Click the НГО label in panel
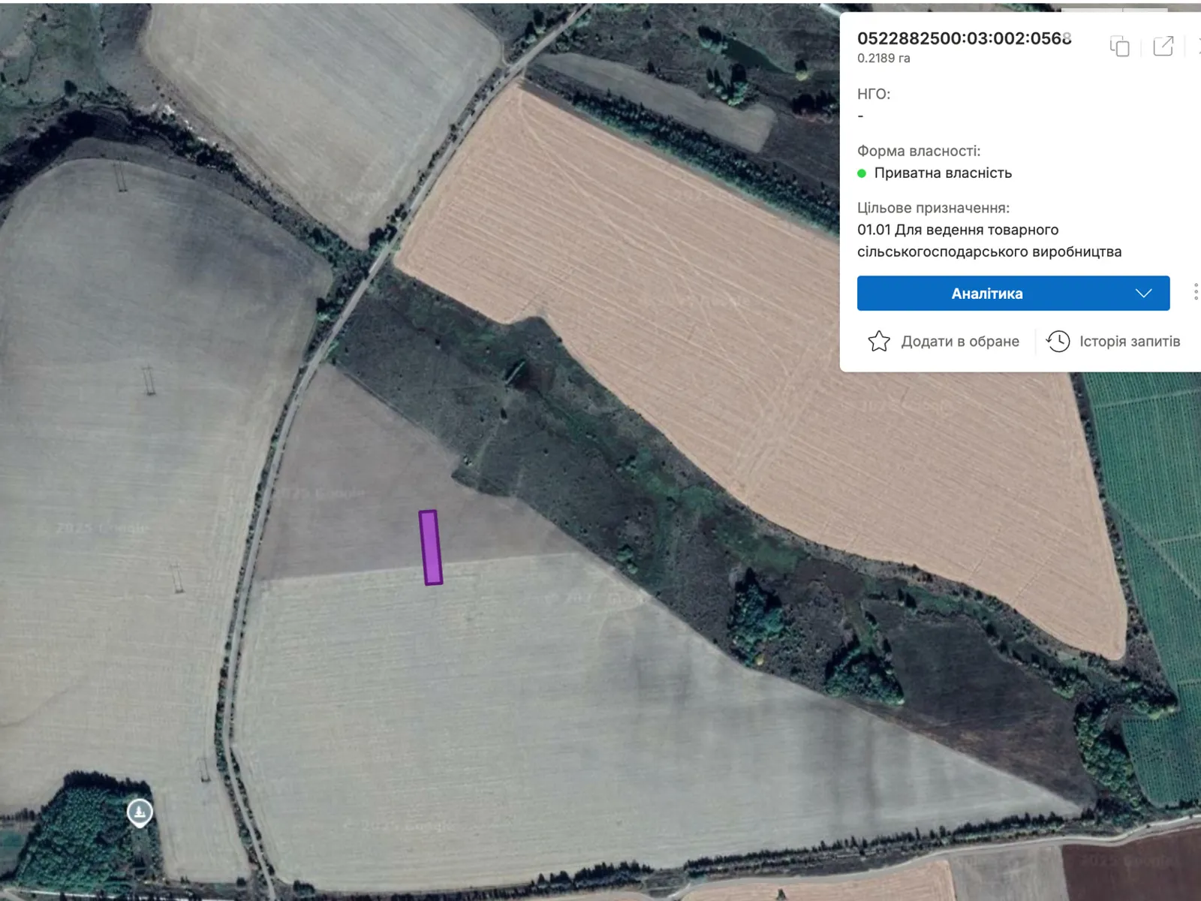 [x=873, y=94]
